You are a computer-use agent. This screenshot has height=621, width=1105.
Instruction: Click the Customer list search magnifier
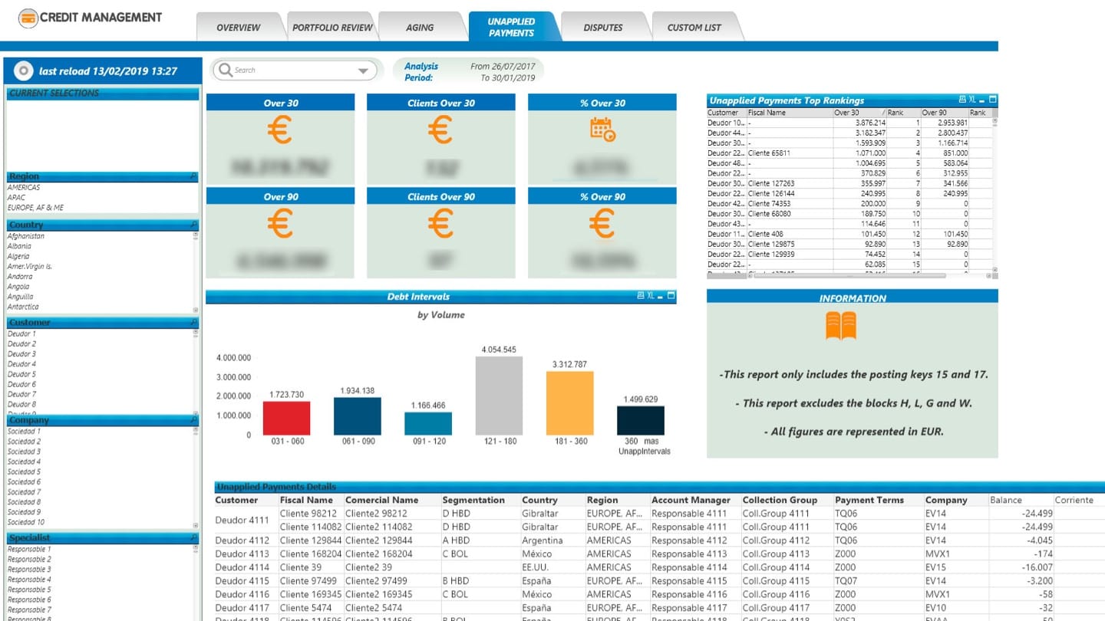[x=193, y=323]
